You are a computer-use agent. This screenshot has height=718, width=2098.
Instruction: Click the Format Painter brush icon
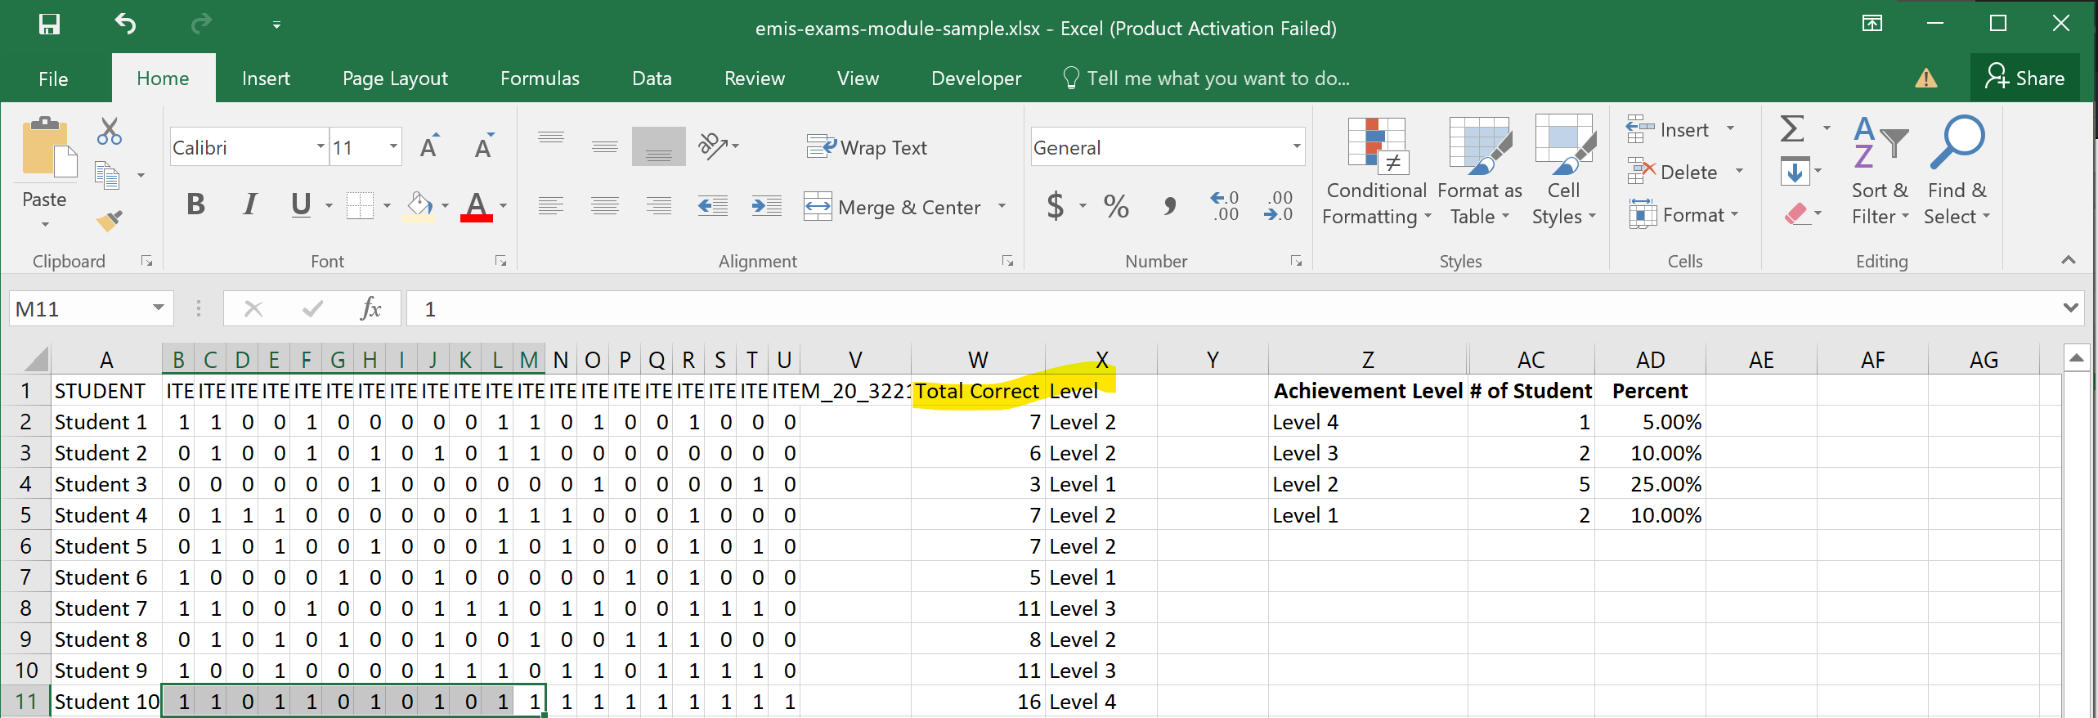(x=109, y=220)
